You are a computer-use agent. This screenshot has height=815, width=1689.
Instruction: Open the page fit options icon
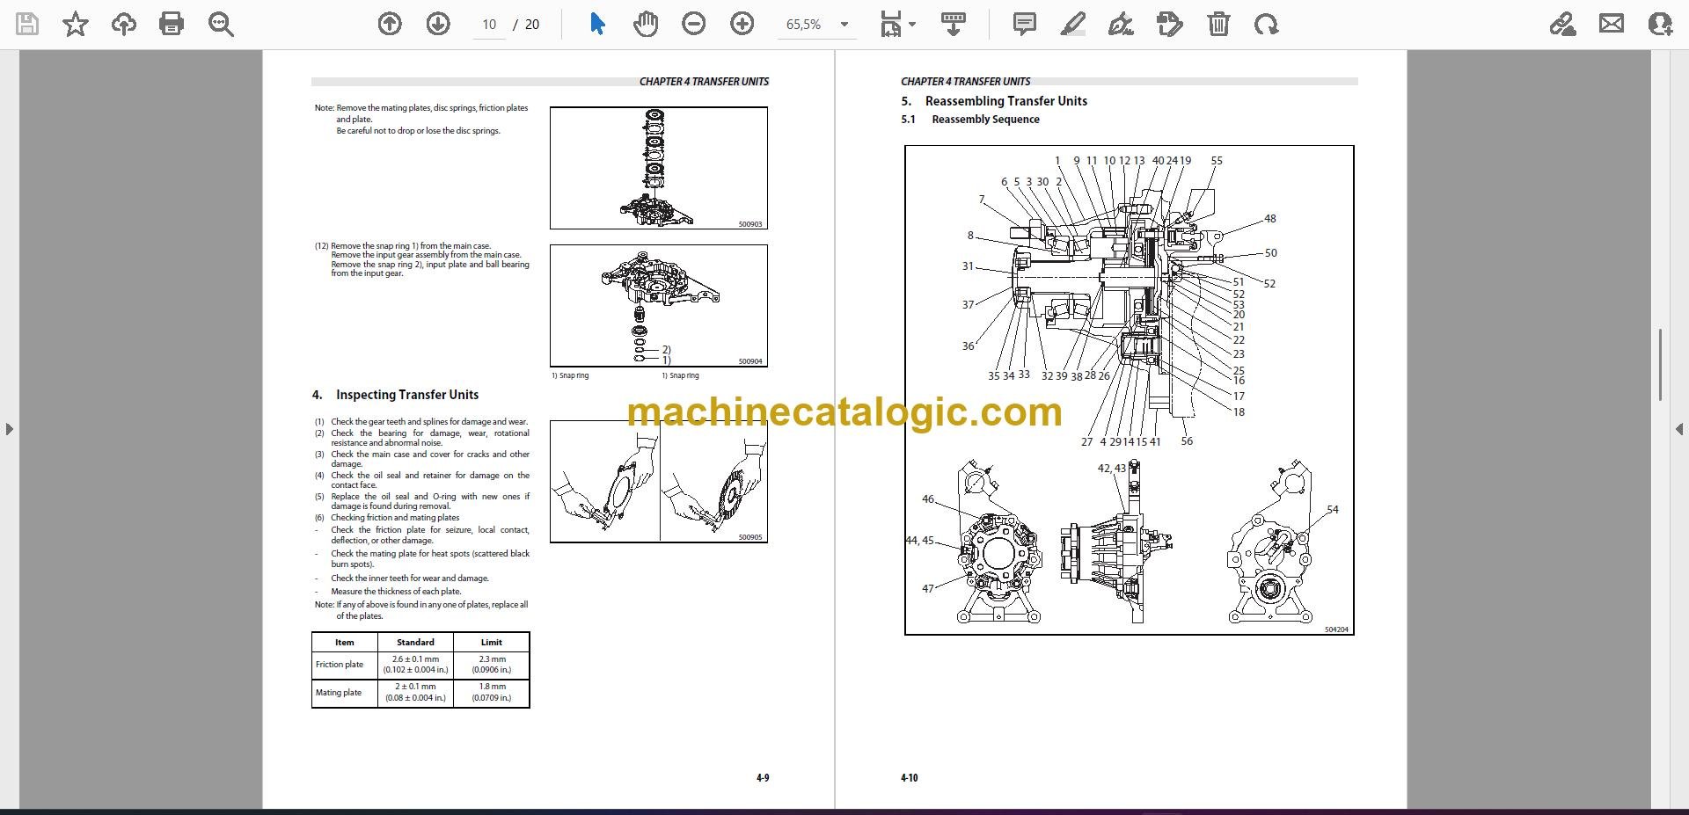897,24
